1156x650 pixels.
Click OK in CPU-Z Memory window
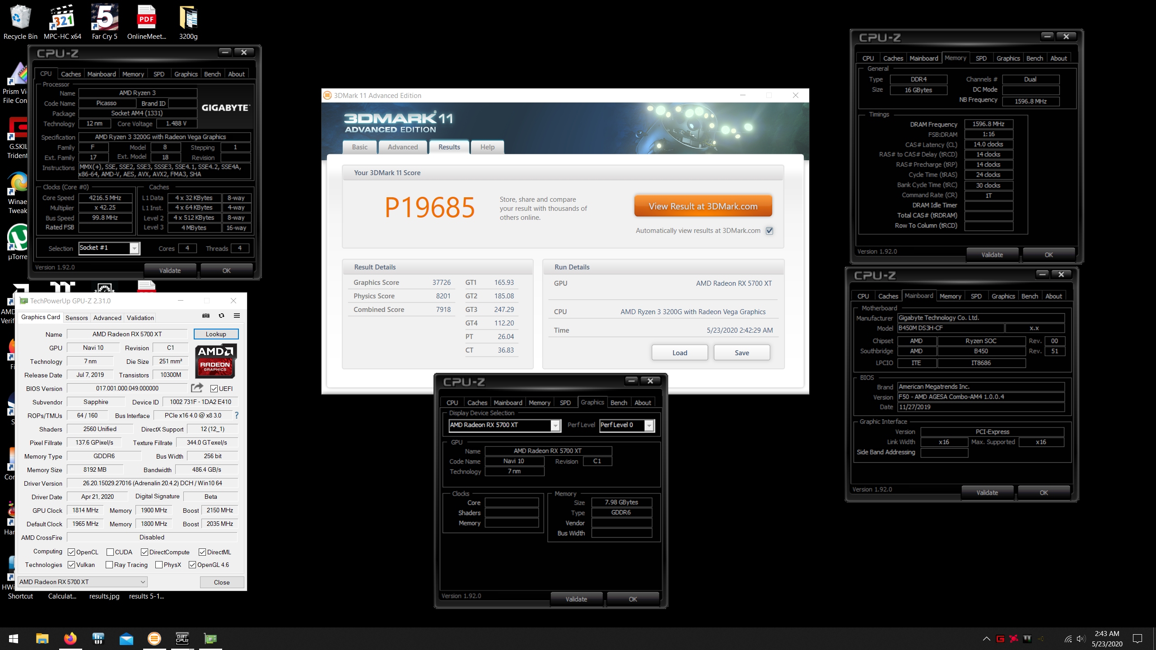click(x=1049, y=255)
